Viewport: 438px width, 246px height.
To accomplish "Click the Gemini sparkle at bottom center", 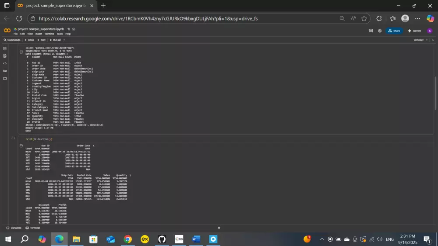I will click(219, 228).
